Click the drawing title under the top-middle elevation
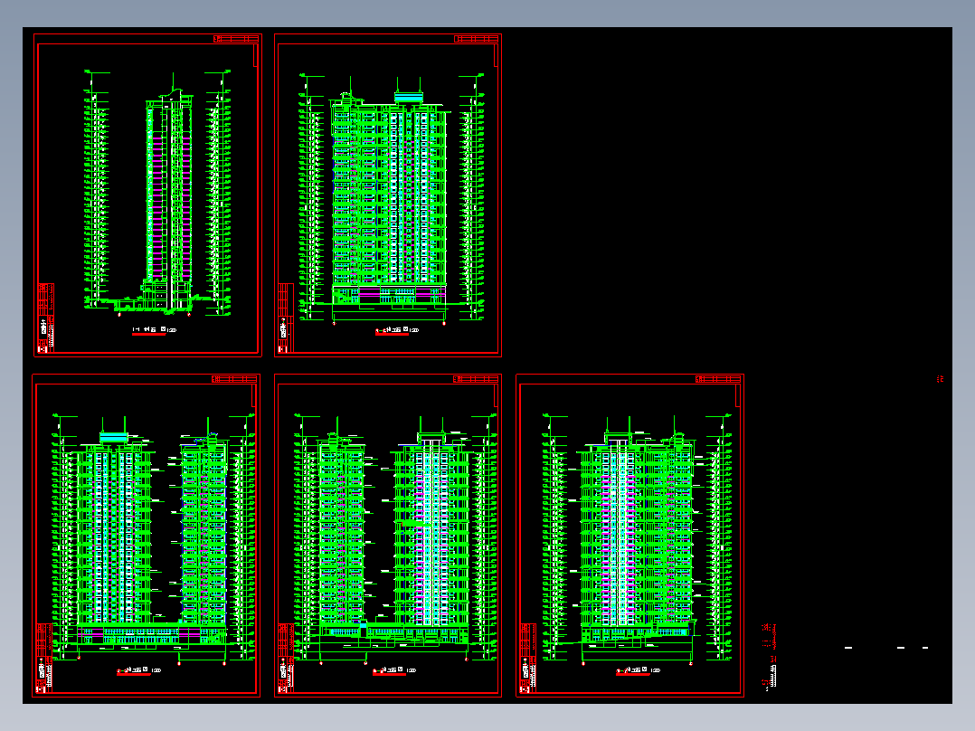 point(397,330)
